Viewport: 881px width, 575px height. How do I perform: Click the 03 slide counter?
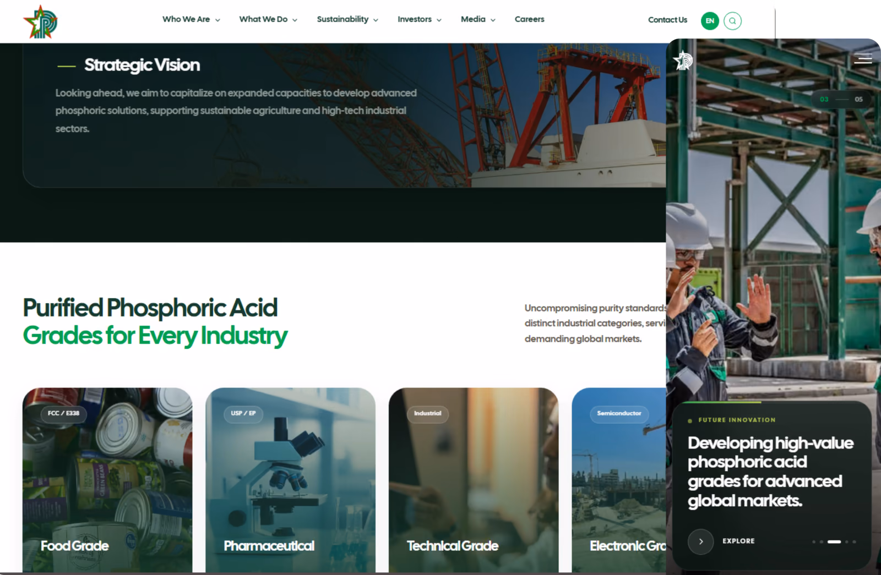[x=824, y=99]
